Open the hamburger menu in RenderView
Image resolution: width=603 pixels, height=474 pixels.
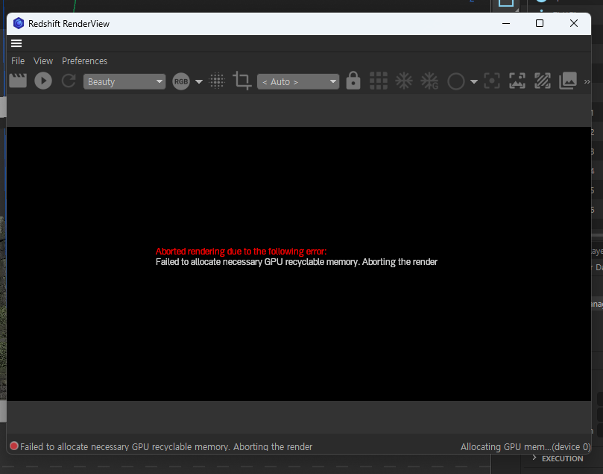pos(16,43)
